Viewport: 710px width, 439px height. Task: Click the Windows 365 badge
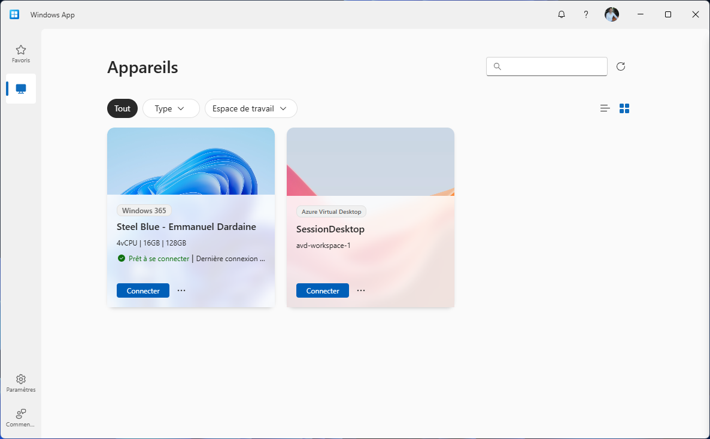[144, 211]
